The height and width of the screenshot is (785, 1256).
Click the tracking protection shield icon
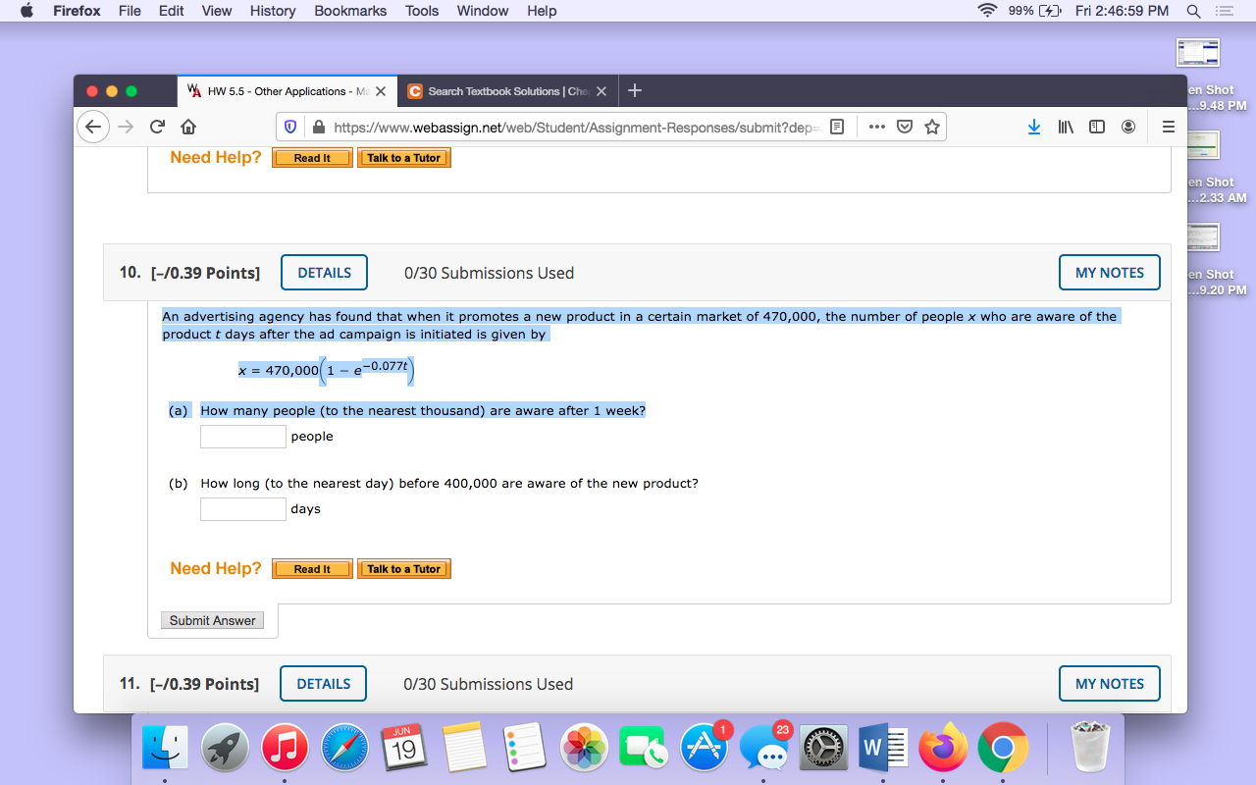tap(289, 127)
